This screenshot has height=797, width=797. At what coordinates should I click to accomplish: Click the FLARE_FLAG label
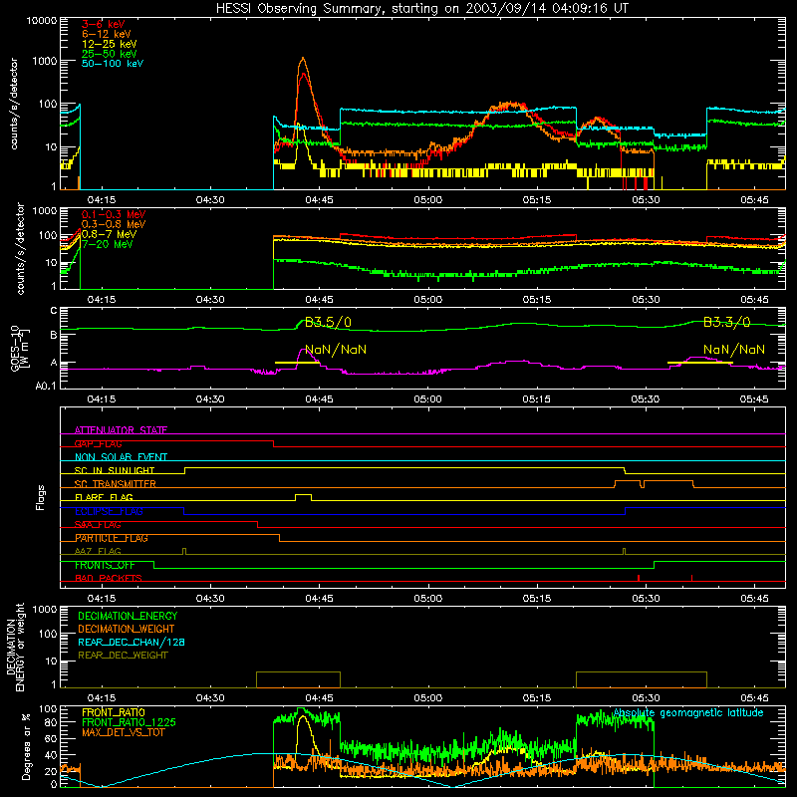point(104,497)
